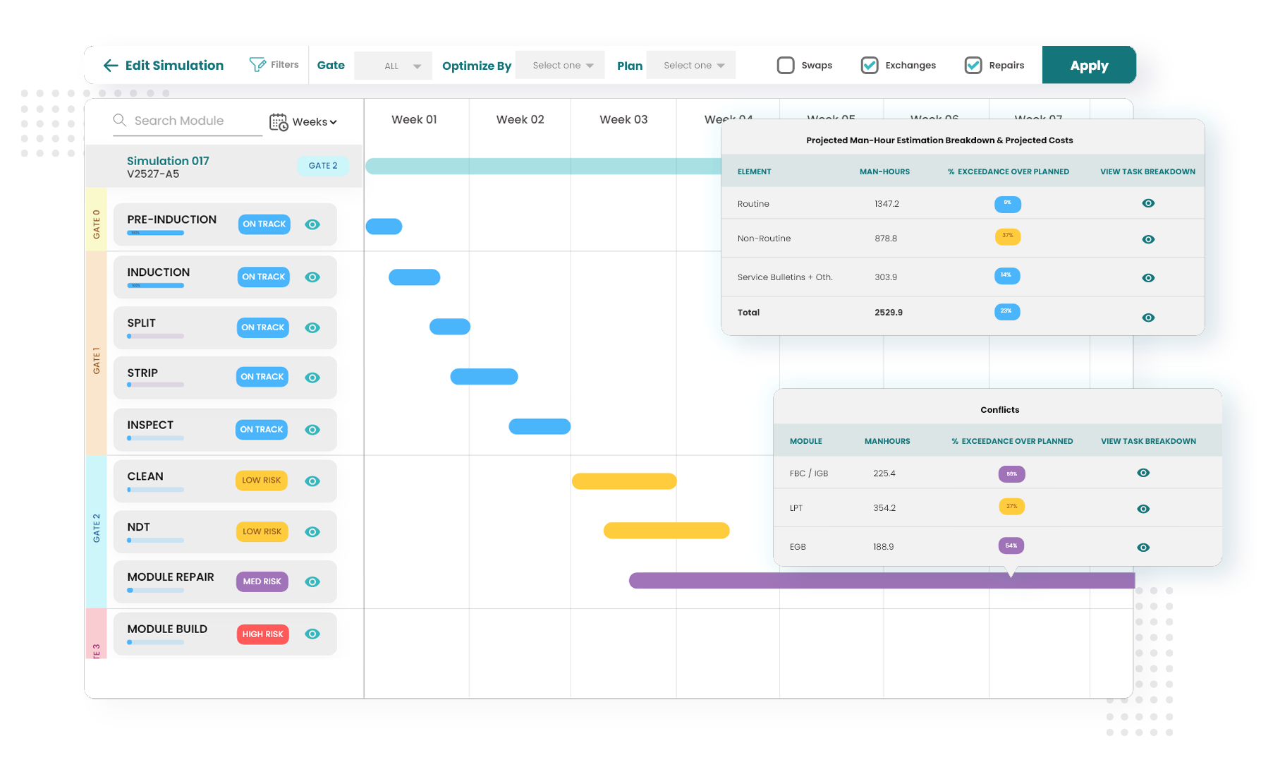Click the search magnifier icon
The height and width of the screenshot is (760, 1261).
[120, 120]
